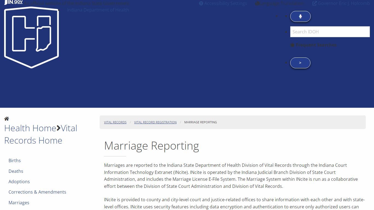Submit search with the > button

coord(300,63)
